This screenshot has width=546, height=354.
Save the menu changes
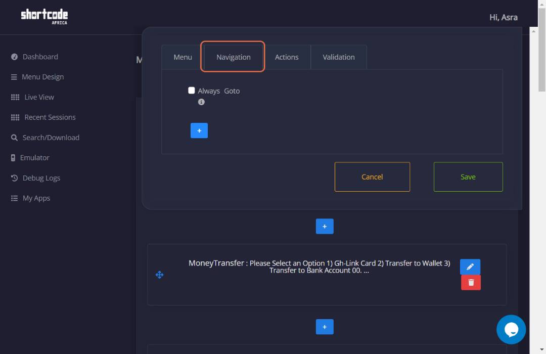468,177
